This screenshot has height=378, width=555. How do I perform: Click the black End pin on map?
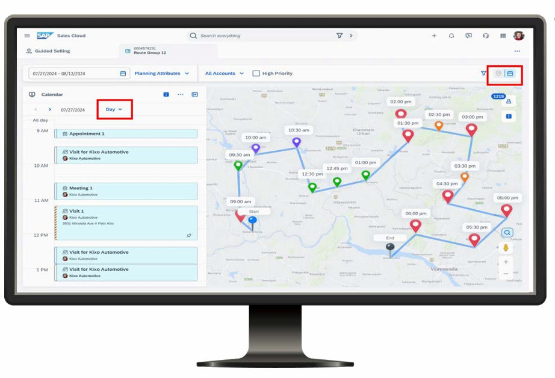pyautogui.click(x=390, y=248)
